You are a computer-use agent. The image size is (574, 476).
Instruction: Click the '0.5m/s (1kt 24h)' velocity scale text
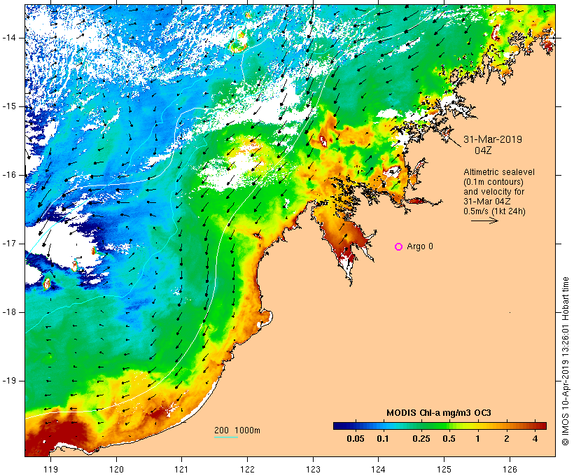click(x=494, y=211)
